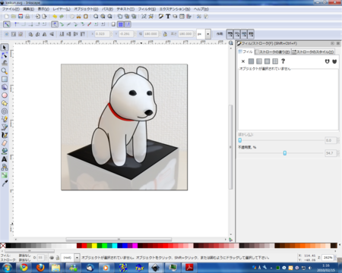Select the 3D Box tool
Viewport: 342px width, 273px height.
click(x=5, y=87)
